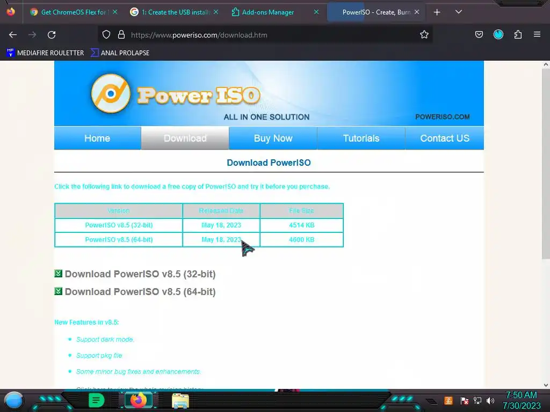
Task: Select the File Size column header
Action: coord(302,210)
